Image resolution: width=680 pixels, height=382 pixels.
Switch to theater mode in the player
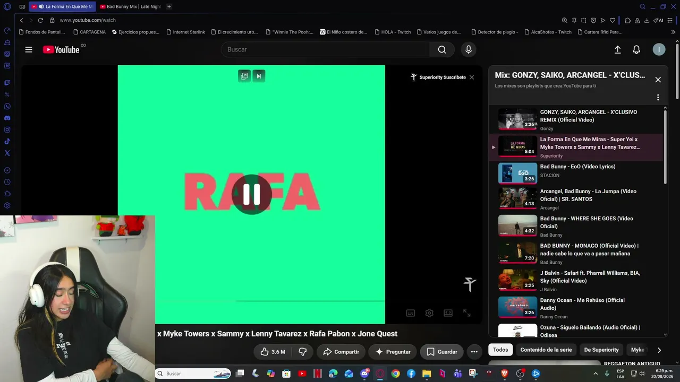click(448, 313)
